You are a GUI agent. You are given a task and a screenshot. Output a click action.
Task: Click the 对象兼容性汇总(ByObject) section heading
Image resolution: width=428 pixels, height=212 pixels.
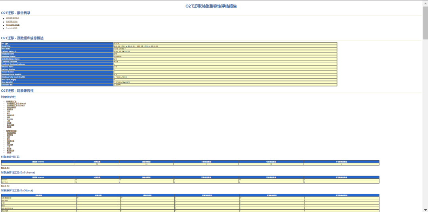click(x=18, y=190)
